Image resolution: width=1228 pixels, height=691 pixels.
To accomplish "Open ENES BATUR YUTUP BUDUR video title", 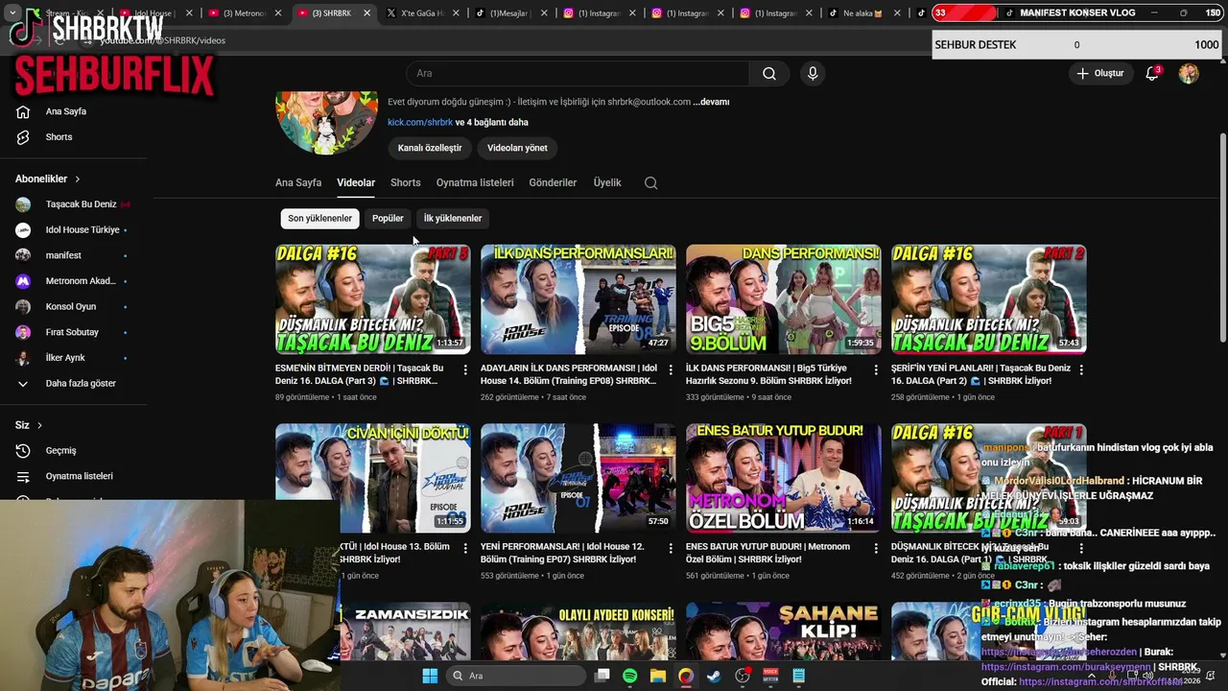I will point(767,553).
